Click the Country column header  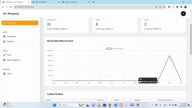100,100
